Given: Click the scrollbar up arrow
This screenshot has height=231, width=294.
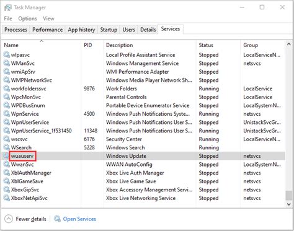Looking at the screenshot, I should tap(289, 44).
